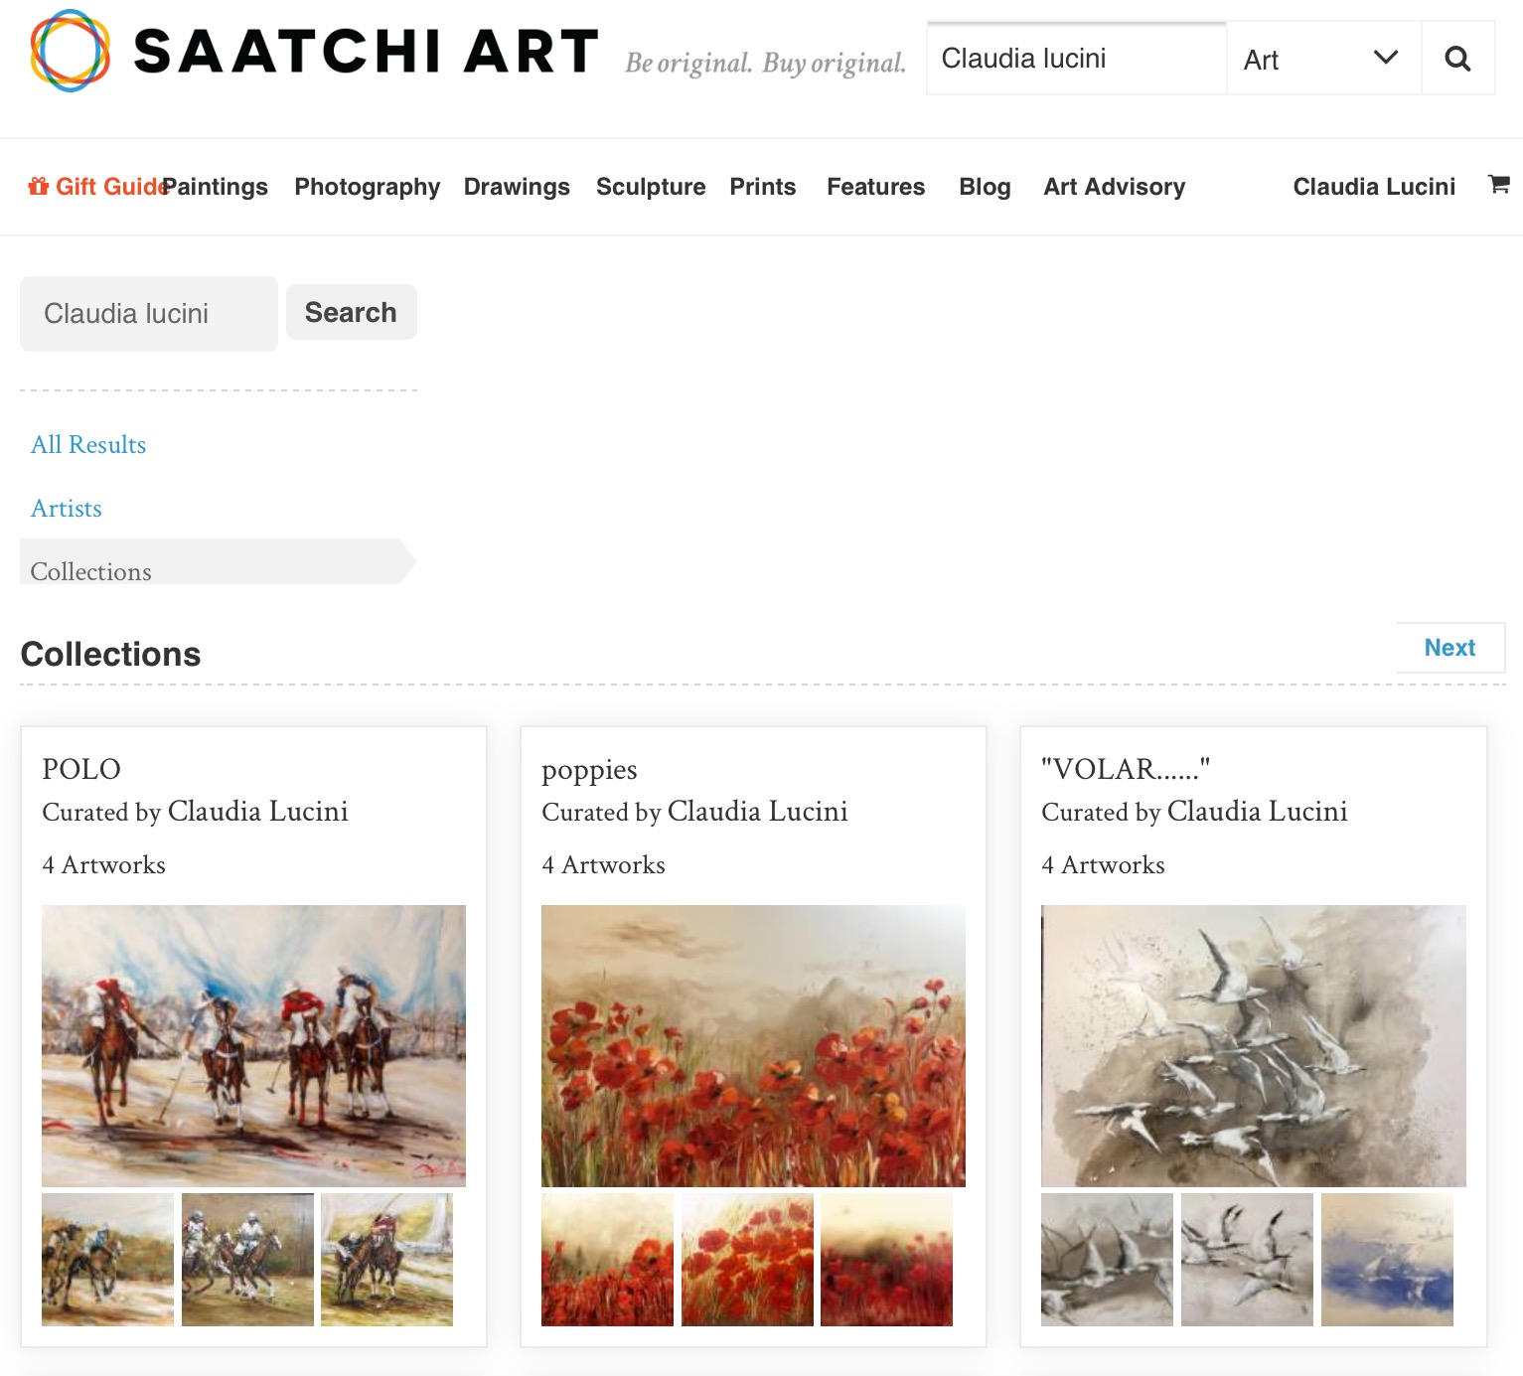
Task: Click the header search input field
Action: click(x=1076, y=59)
